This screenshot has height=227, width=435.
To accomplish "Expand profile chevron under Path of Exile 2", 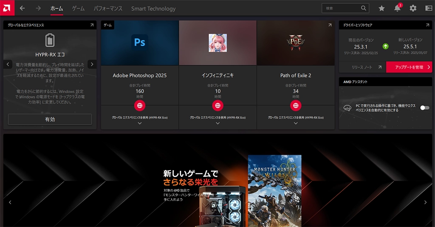I will click(296, 123).
